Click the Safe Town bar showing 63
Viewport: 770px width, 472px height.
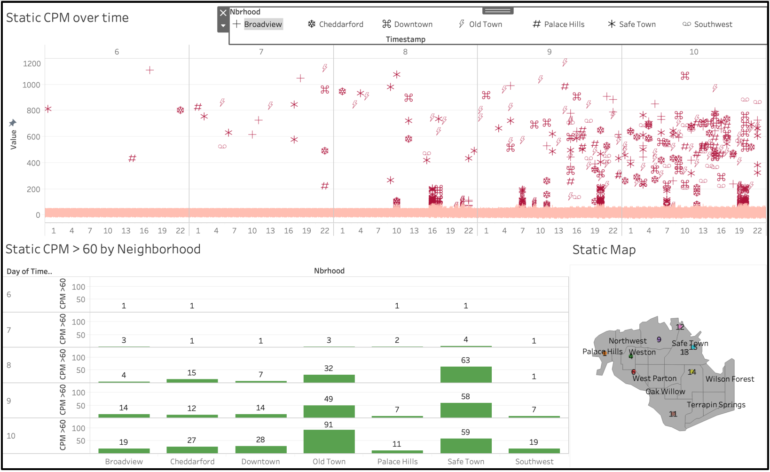pyautogui.click(x=466, y=375)
